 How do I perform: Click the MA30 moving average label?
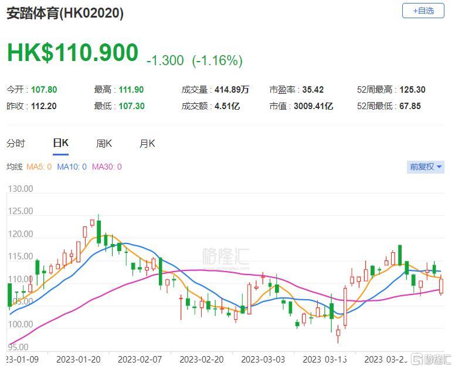click(107, 167)
